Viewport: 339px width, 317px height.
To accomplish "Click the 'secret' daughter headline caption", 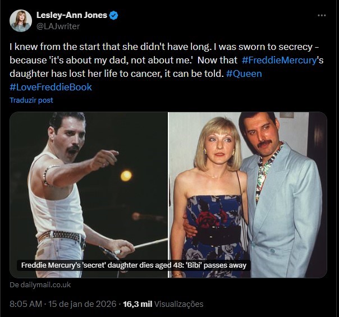I will (x=134, y=265).
